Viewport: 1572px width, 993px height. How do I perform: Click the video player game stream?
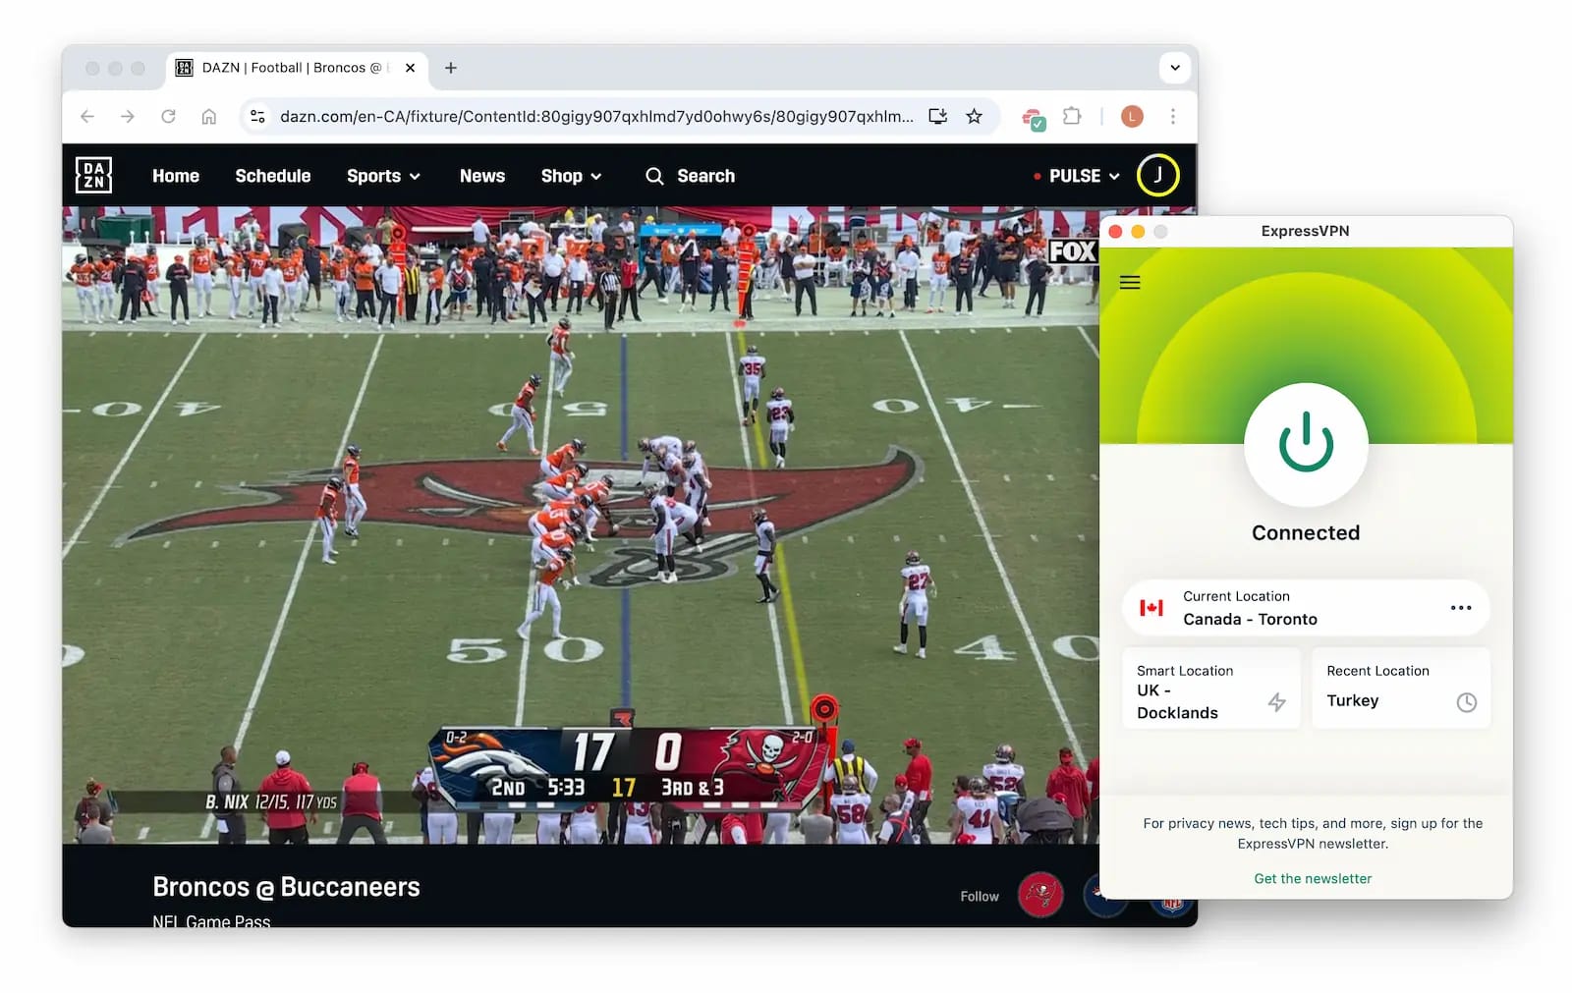pyautogui.click(x=580, y=524)
